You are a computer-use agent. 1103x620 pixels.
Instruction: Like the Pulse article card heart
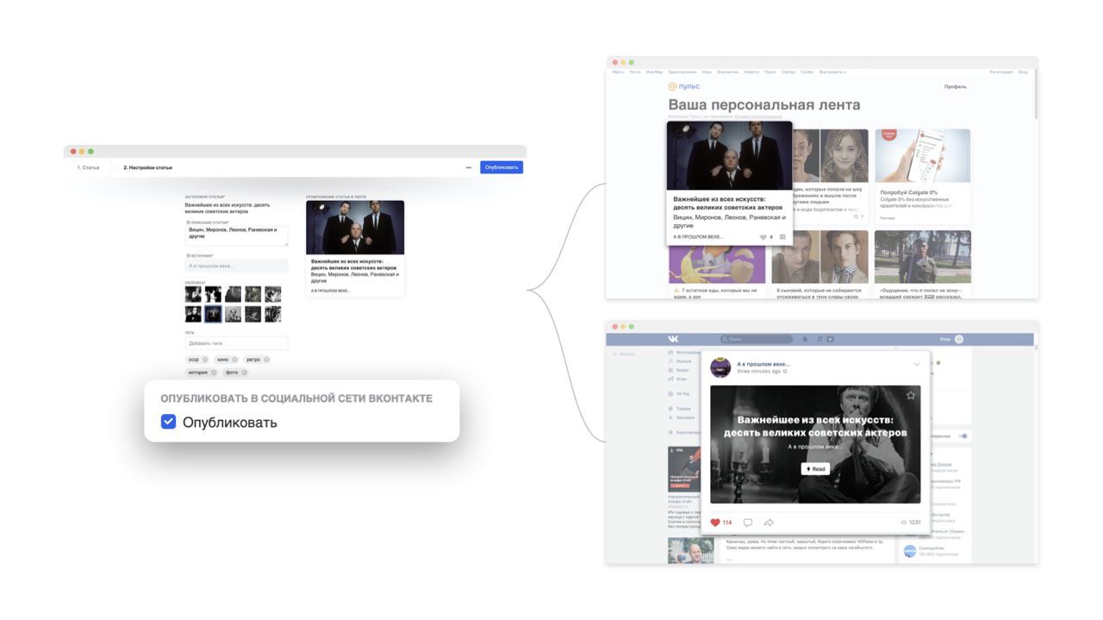coord(763,236)
